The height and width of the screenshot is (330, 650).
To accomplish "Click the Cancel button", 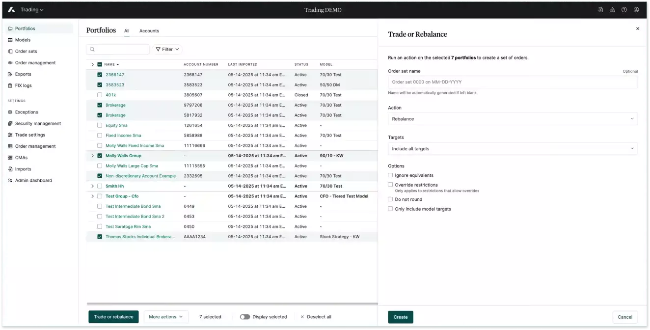I will click(x=625, y=317).
